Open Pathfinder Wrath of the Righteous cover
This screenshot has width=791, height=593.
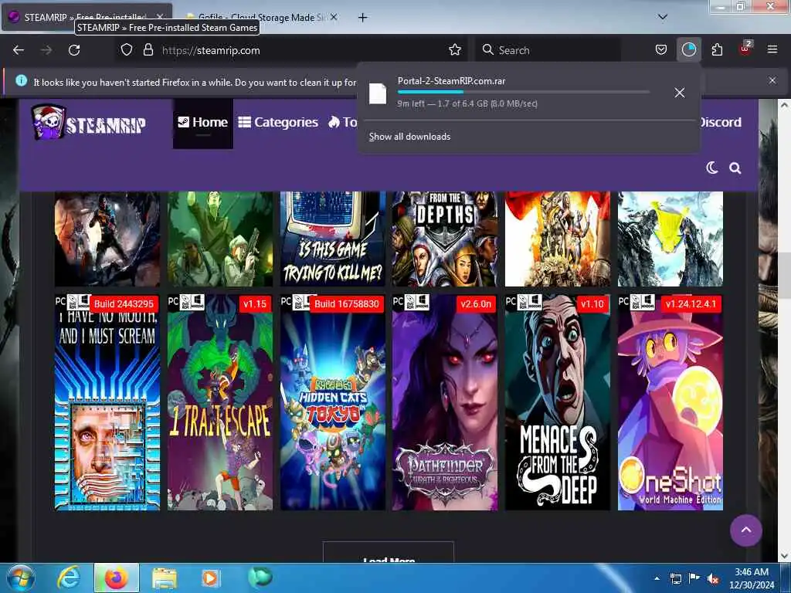(x=445, y=403)
